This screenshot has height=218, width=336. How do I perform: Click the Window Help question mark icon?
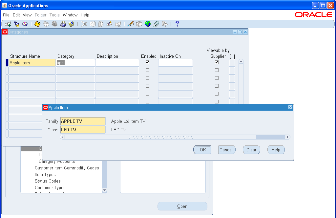tap(177, 24)
